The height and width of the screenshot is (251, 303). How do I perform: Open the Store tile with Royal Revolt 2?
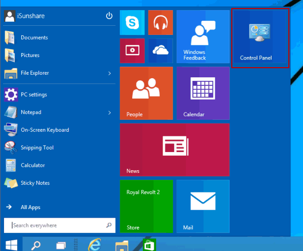point(146,206)
